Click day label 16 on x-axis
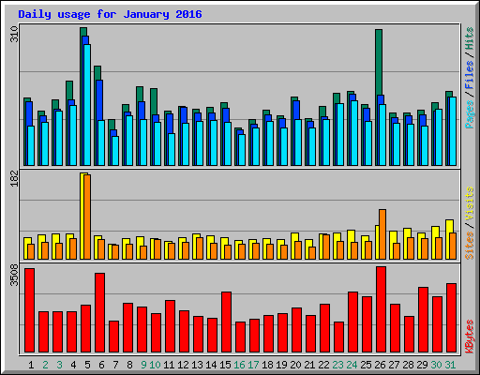This screenshot has width=480, height=375. tap(239, 365)
